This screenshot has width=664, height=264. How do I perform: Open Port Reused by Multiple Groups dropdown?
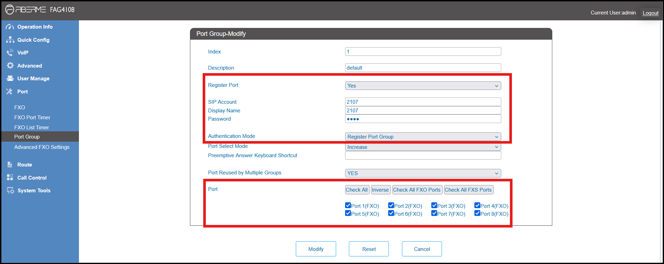[x=423, y=173]
